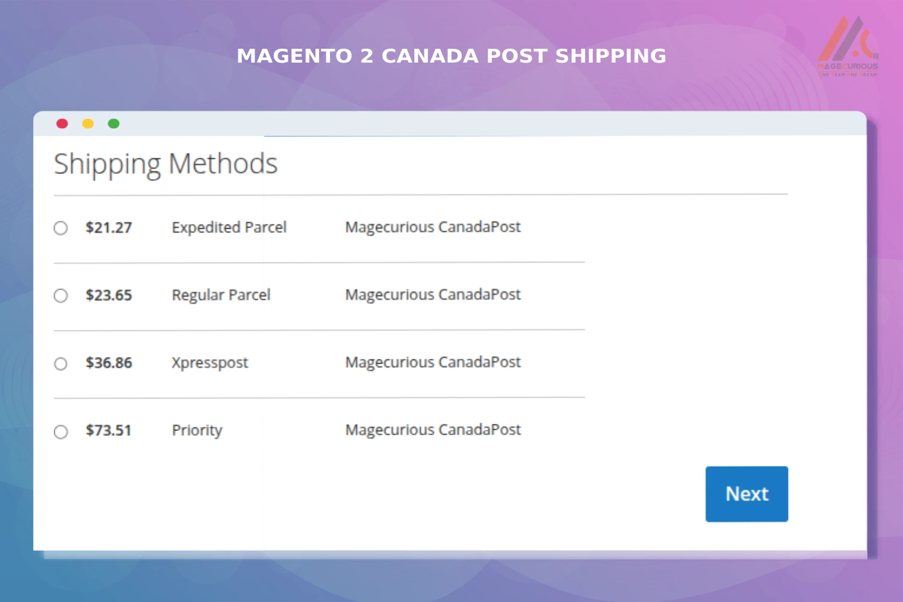Click the Shipping Methods heading
The image size is (903, 602).
[166, 164]
